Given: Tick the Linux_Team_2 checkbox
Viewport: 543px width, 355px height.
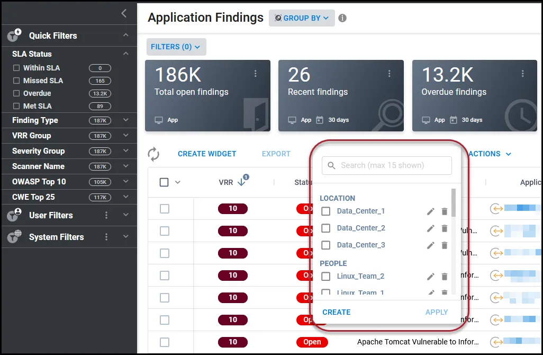Looking at the screenshot, I should [x=325, y=276].
